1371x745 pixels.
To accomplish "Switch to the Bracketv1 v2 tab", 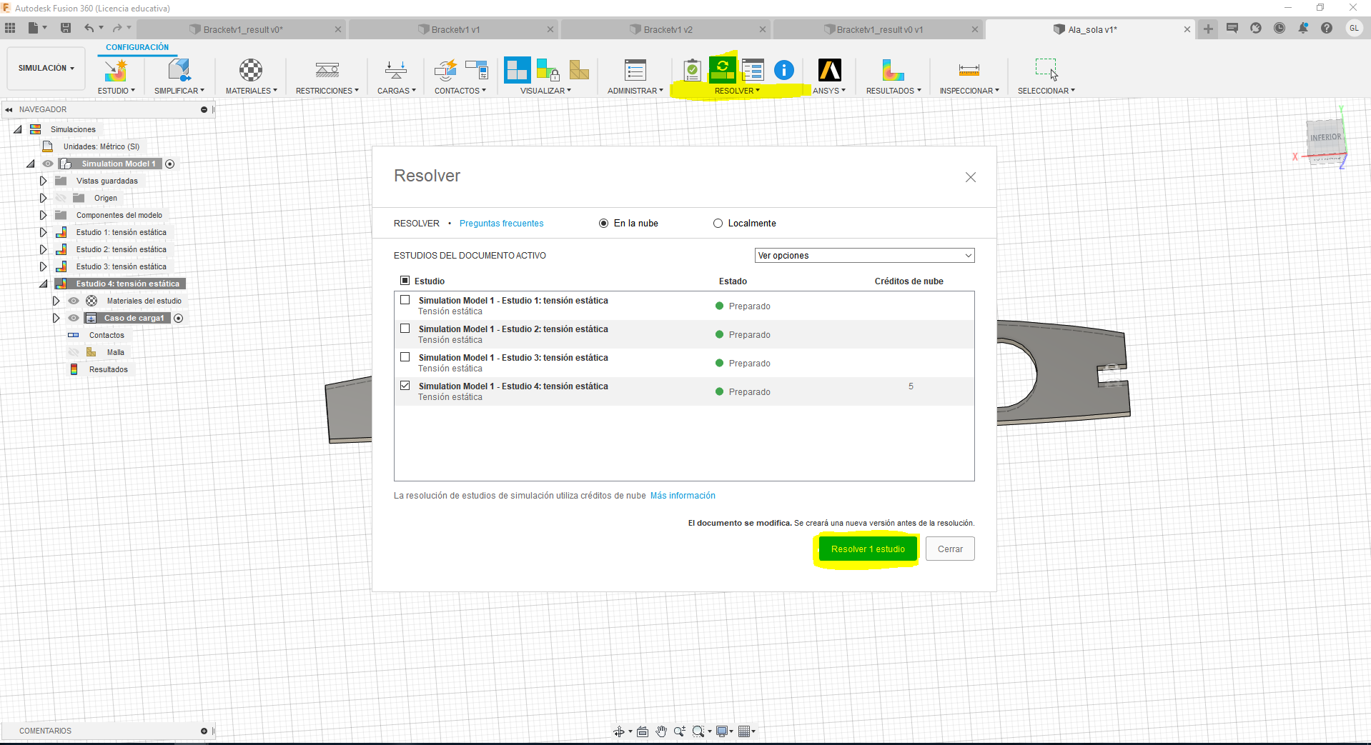I will pos(666,29).
